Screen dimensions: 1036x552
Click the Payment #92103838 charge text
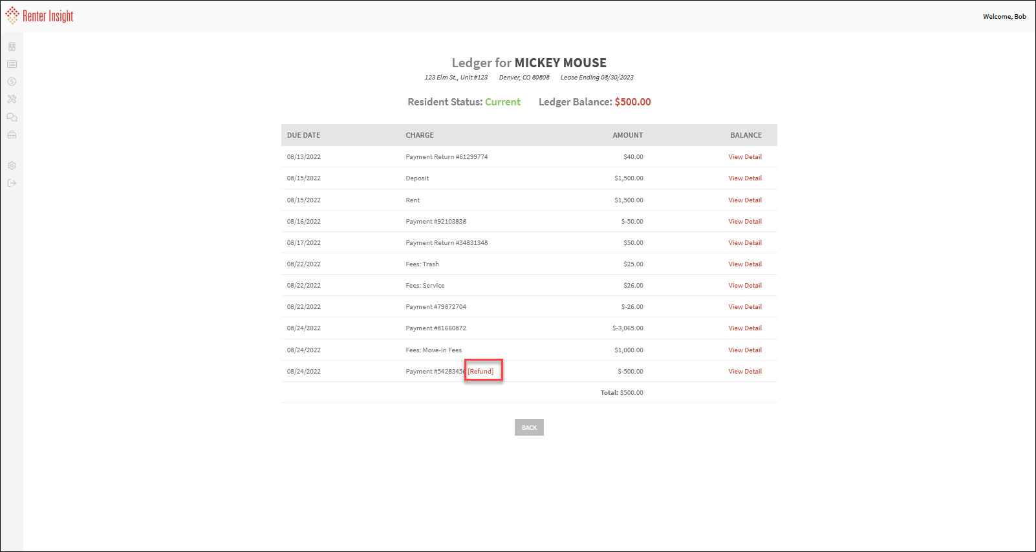point(436,221)
